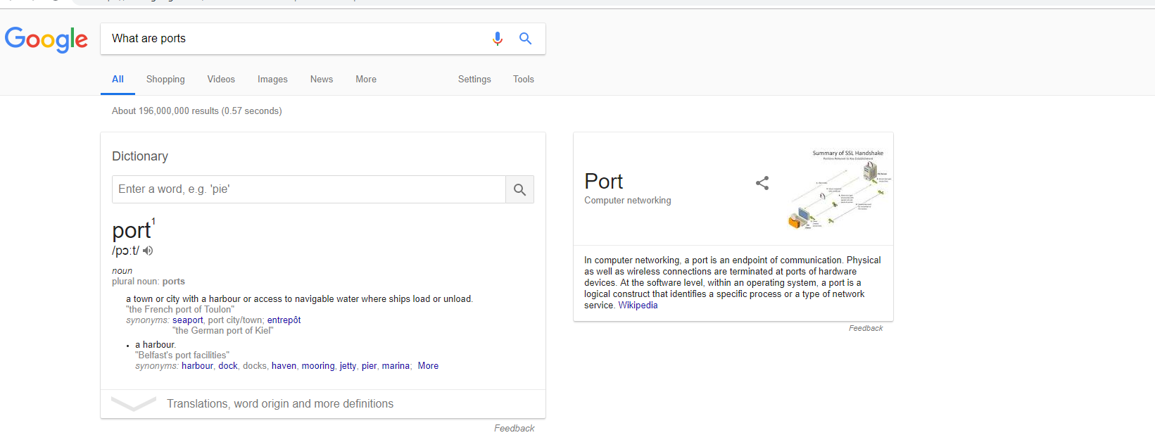Open Settings under the search bar
1155x447 pixels.
coord(474,80)
